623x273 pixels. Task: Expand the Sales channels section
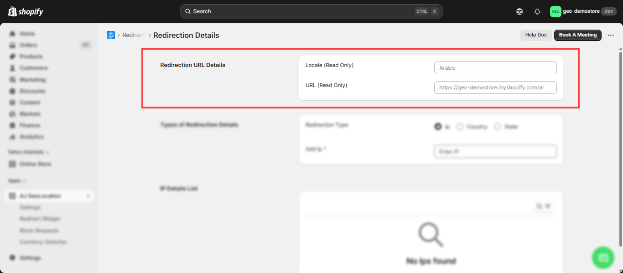(28, 152)
